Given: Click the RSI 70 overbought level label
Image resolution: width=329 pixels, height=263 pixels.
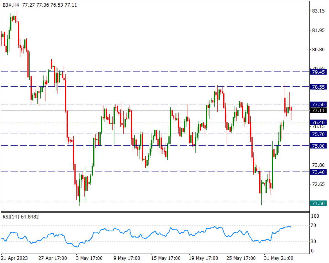Looking at the screenshot, I should 313,225.
